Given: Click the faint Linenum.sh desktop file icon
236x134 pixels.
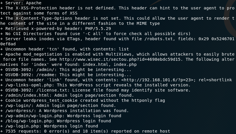Looking at the screenshot, I should point(18,31).
